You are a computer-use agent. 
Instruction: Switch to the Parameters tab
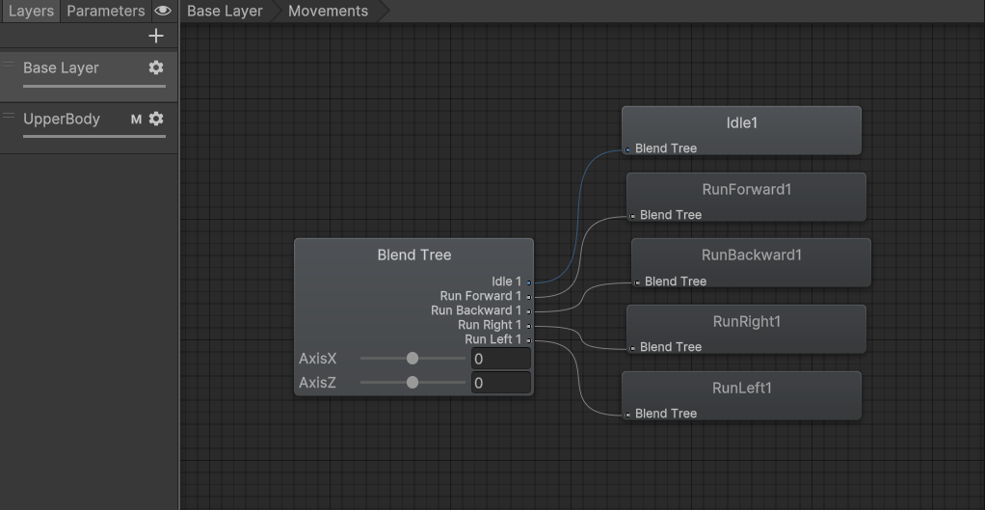coord(106,11)
